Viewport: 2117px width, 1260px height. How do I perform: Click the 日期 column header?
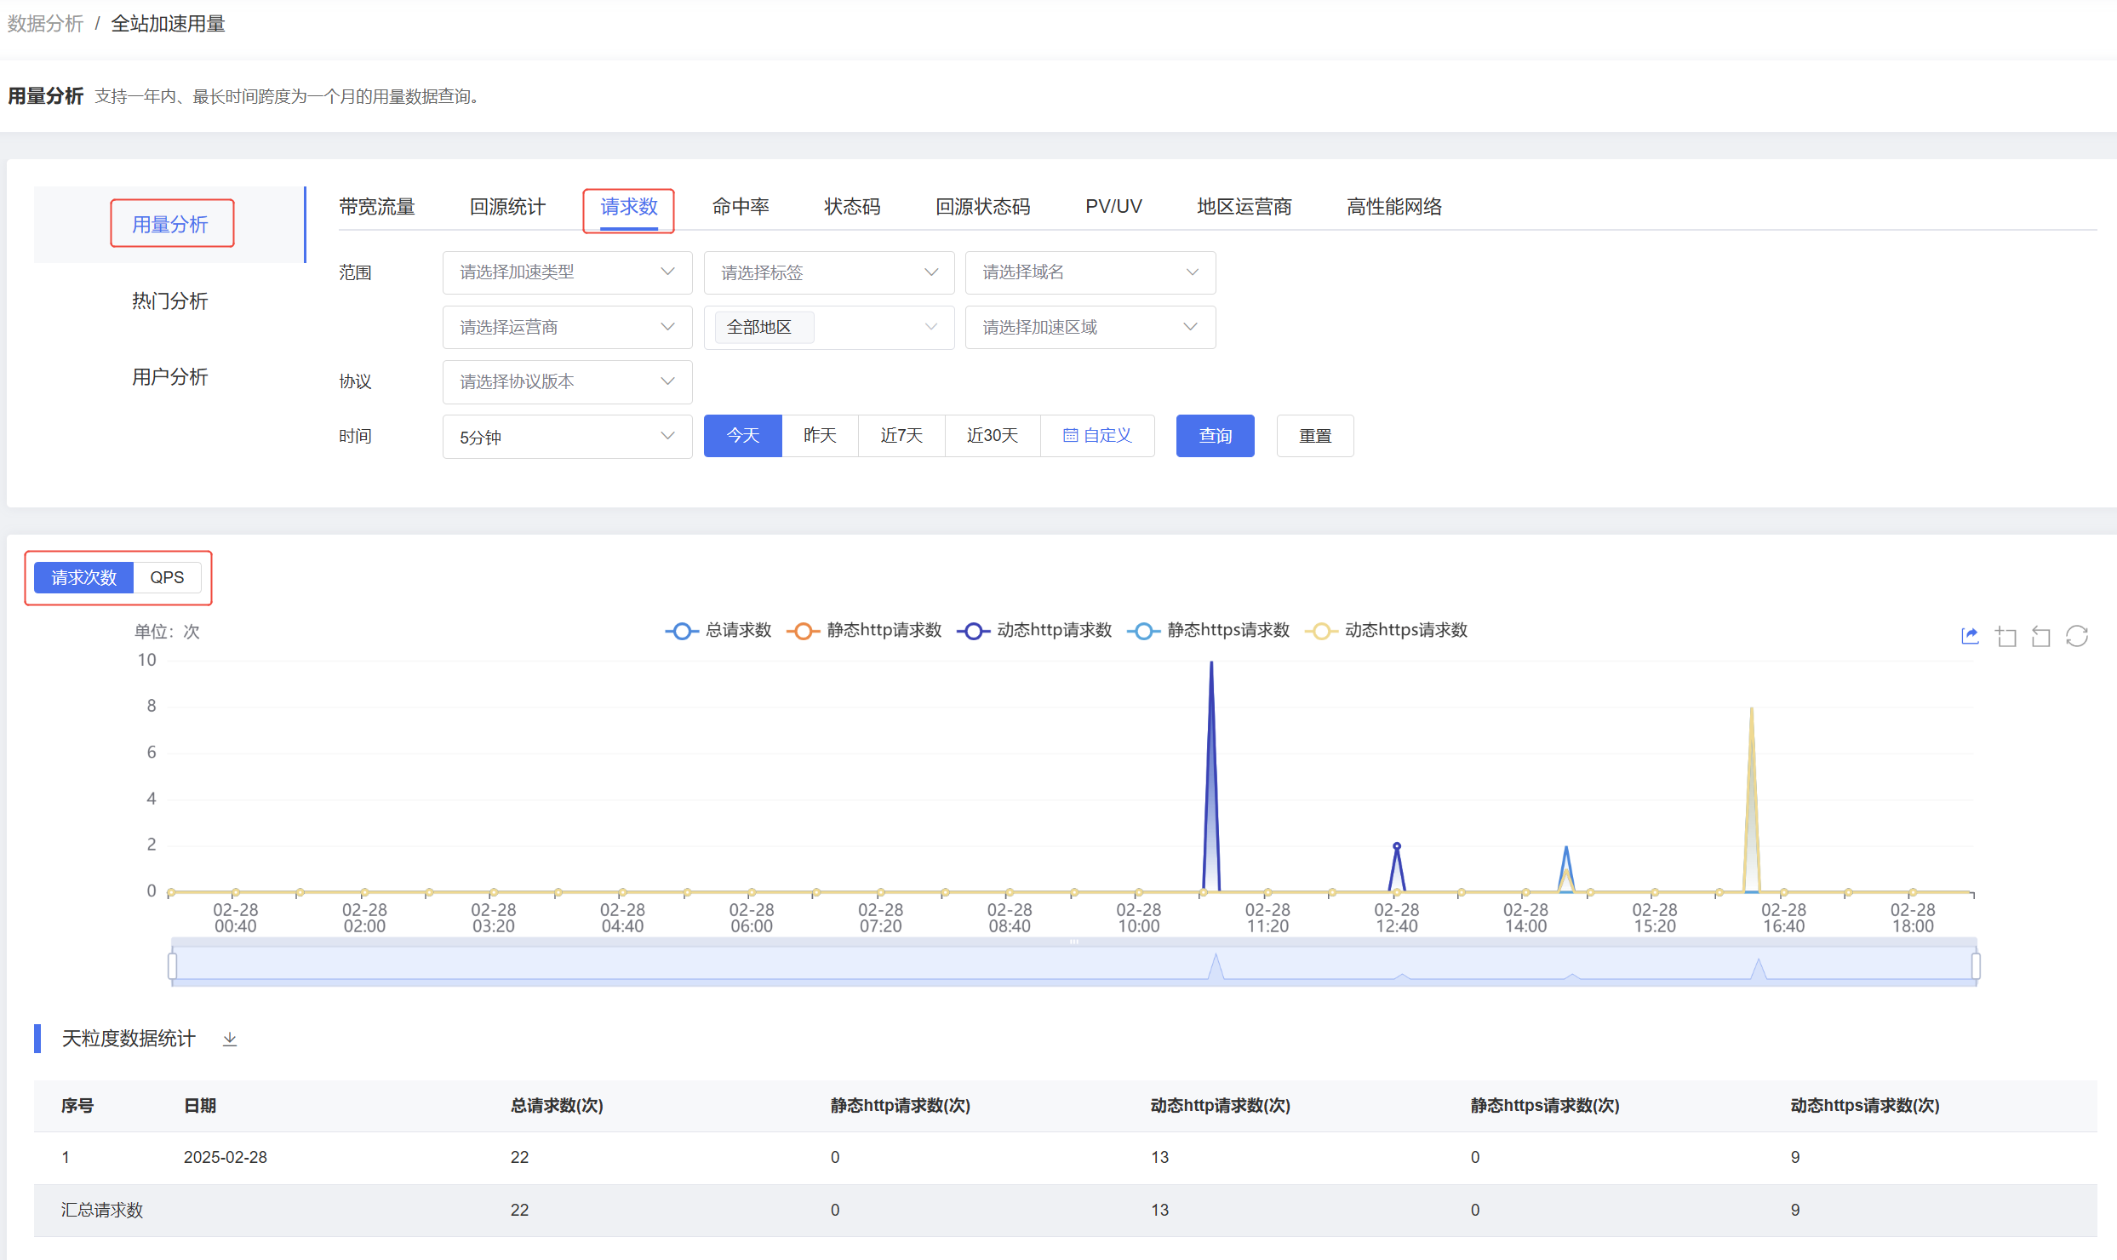pos(200,1106)
